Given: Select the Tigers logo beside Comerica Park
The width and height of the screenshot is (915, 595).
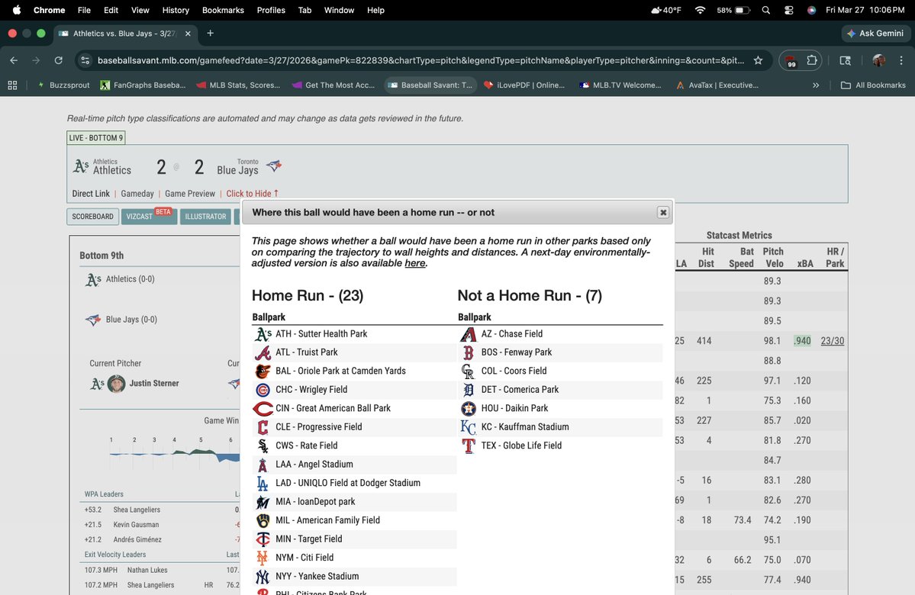Looking at the screenshot, I should point(468,390).
